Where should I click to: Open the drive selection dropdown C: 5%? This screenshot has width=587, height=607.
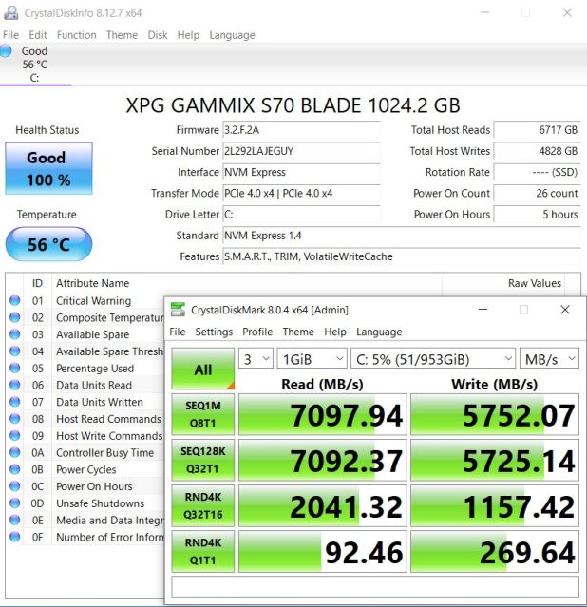pos(433,359)
